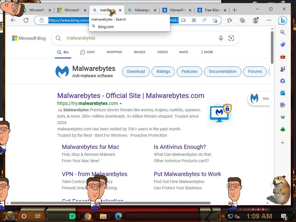Switch to the CHAT search category
The width and height of the screenshot is (296, 222).
click(88, 52)
